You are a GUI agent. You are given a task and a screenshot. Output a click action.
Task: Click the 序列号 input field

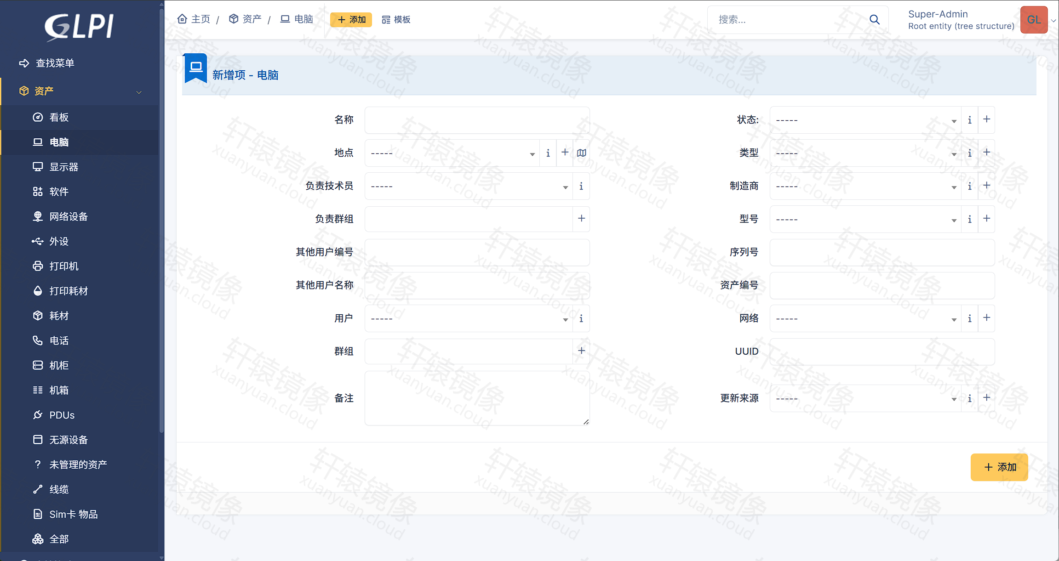(x=882, y=252)
